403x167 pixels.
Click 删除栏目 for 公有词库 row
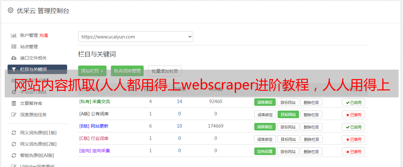pyautogui.click(x=311, y=114)
